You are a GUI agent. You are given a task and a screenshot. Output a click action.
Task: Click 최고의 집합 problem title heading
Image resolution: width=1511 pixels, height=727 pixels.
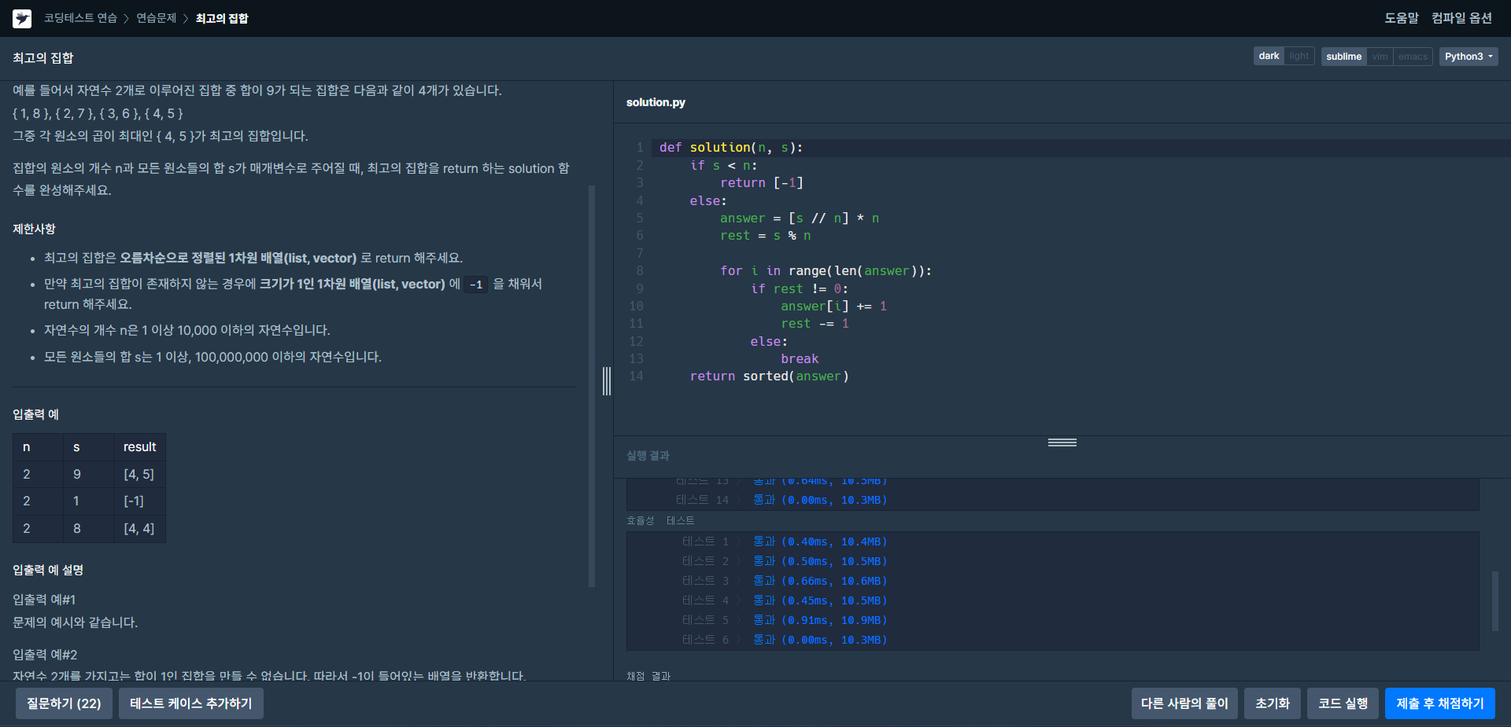coord(43,58)
